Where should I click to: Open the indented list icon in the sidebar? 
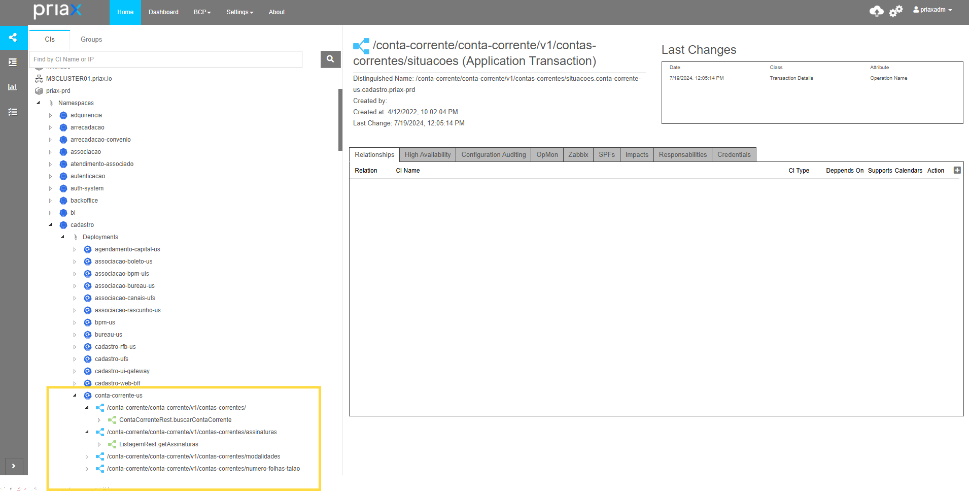(13, 62)
